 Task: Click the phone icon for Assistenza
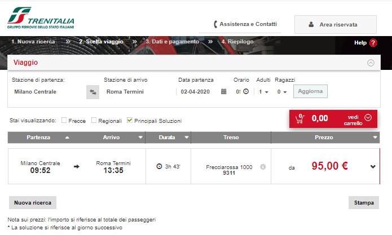[215, 24]
